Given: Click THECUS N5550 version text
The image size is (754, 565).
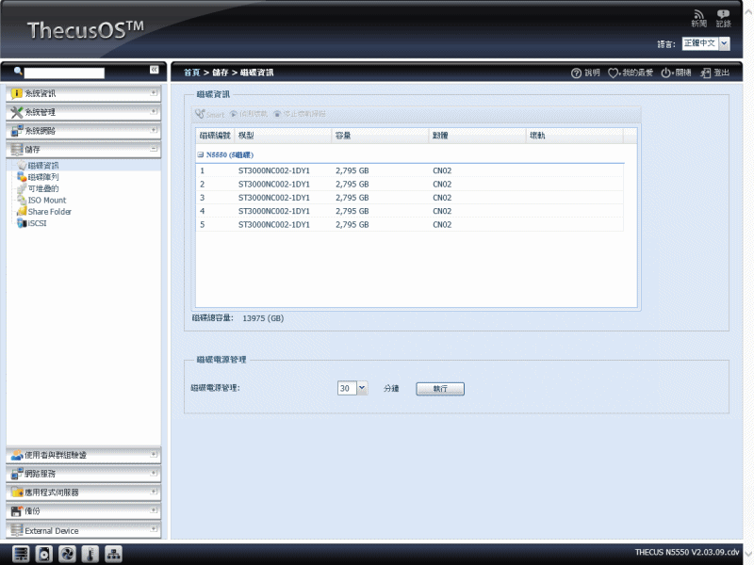Looking at the screenshot, I should [x=687, y=552].
